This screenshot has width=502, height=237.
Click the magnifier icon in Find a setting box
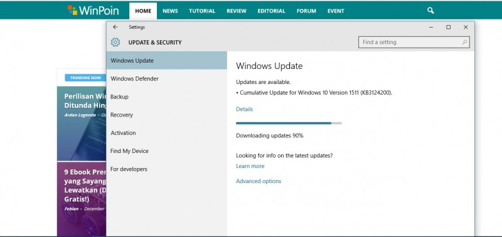pyautogui.click(x=464, y=42)
